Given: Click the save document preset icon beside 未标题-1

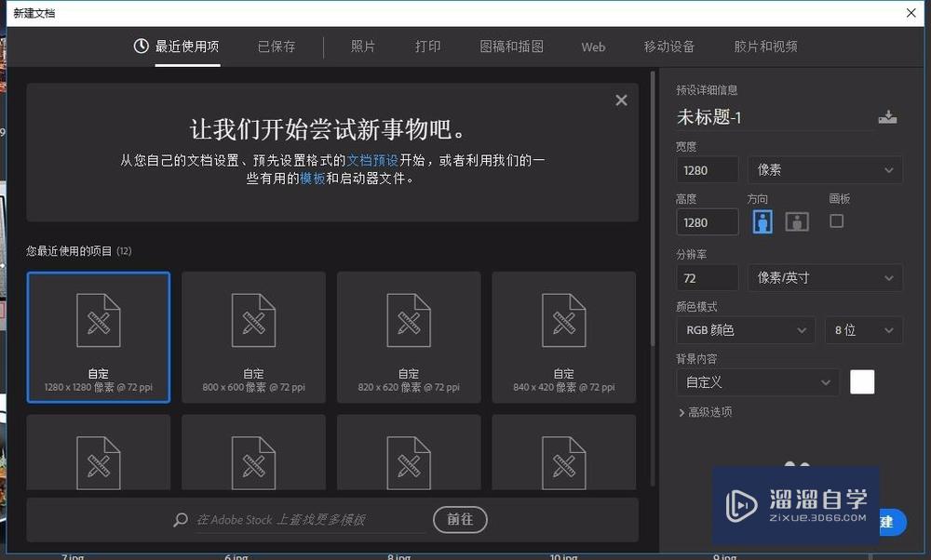Looking at the screenshot, I should click(887, 117).
